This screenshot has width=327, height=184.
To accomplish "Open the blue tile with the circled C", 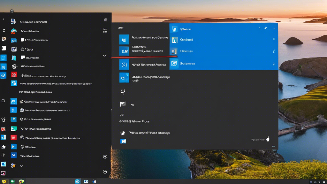I will (124, 65).
